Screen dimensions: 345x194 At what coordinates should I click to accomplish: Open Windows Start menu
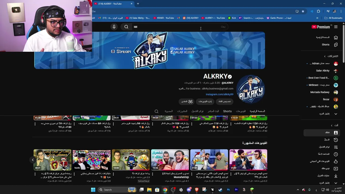pos(93,190)
